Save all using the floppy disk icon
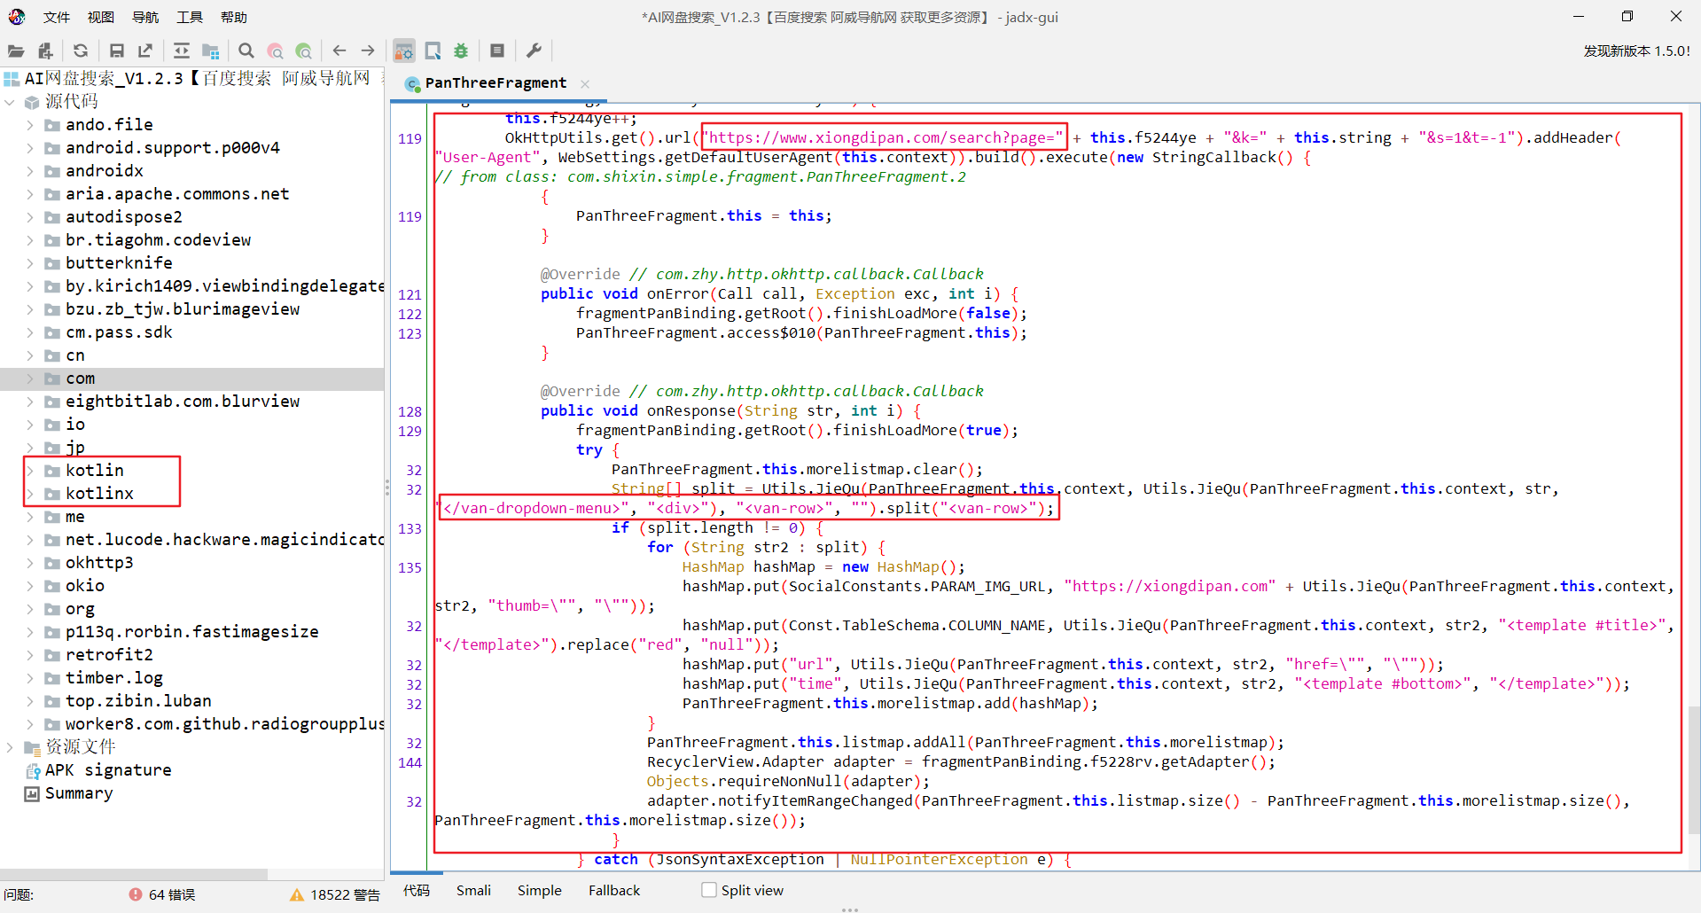The height and width of the screenshot is (913, 1701). 117,51
